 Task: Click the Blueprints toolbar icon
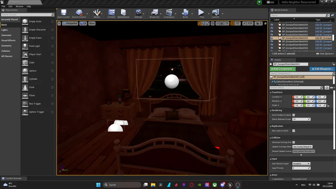(155, 13)
